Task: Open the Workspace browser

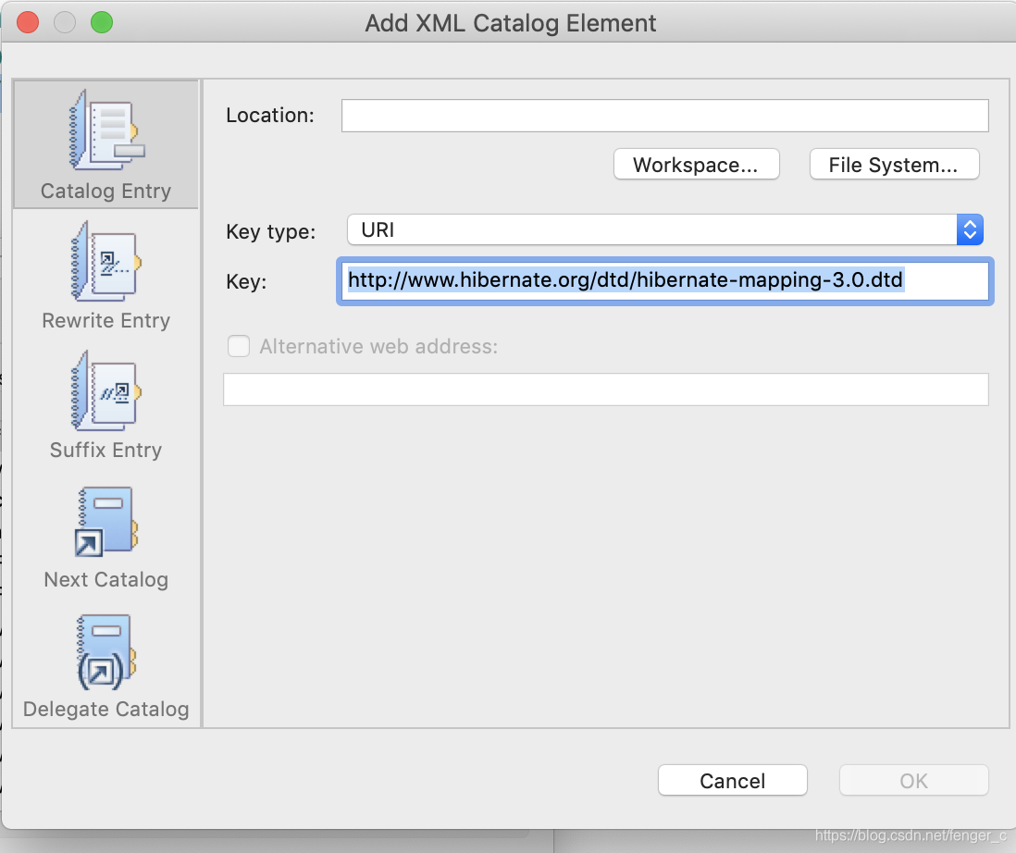Action: click(x=696, y=165)
